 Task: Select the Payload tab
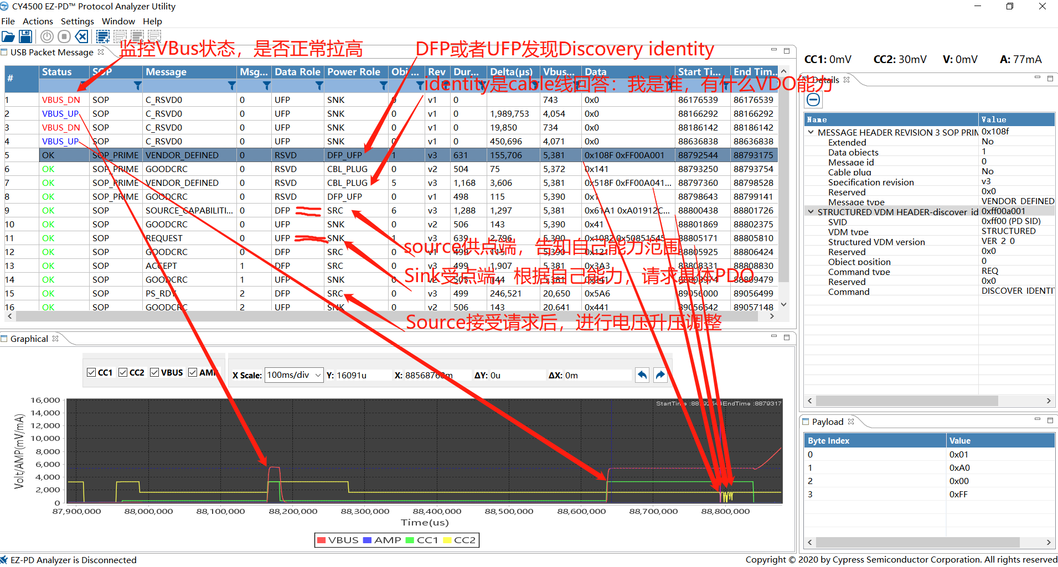coord(827,422)
